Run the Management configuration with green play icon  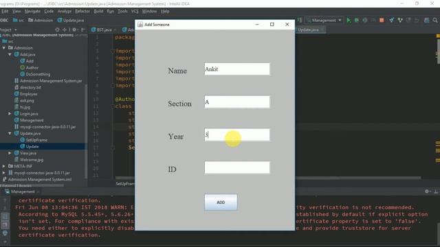[349, 20]
